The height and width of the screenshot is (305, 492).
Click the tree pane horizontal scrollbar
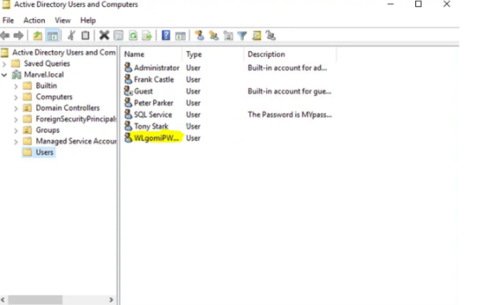[58, 299]
